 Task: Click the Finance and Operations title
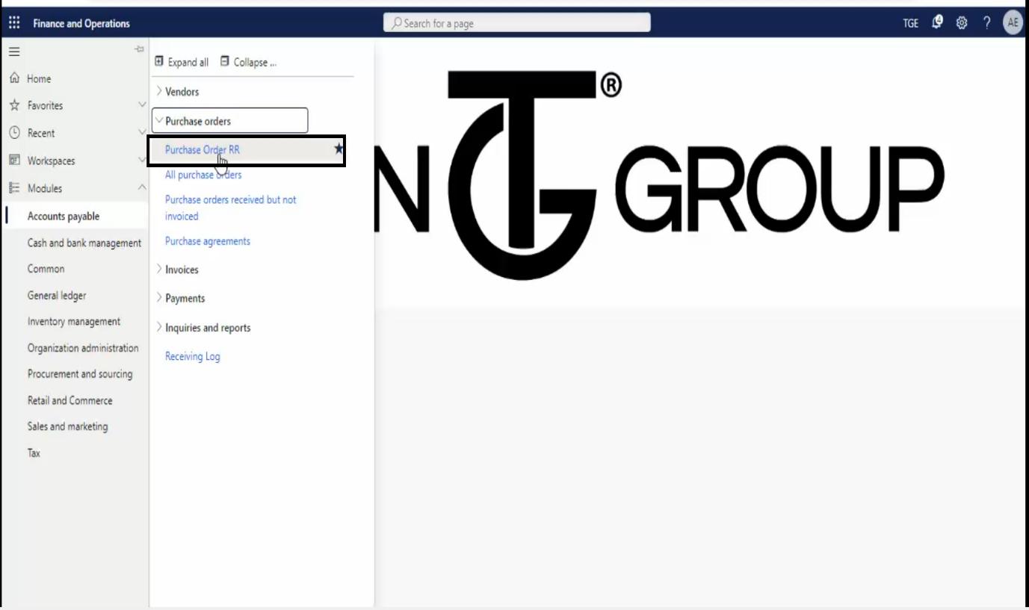click(x=81, y=23)
